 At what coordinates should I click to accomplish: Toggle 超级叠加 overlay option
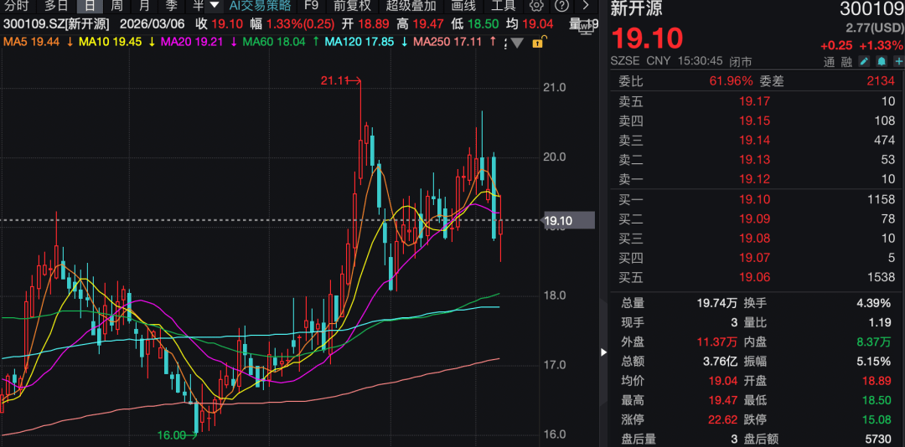[x=411, y=6]
